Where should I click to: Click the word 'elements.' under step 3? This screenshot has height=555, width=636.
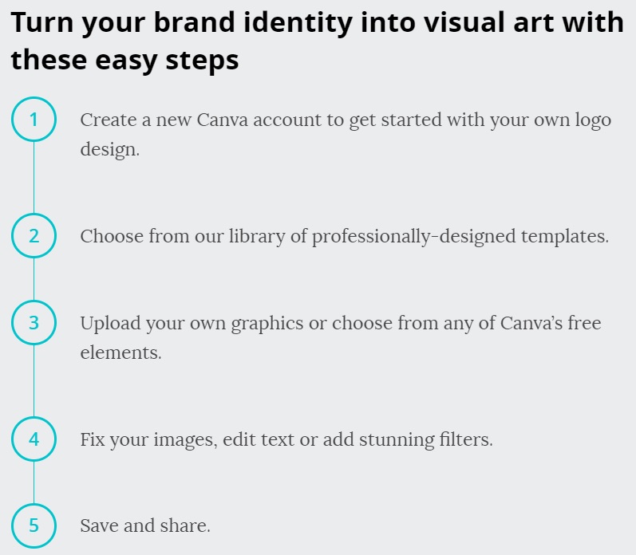coord(120,352)
